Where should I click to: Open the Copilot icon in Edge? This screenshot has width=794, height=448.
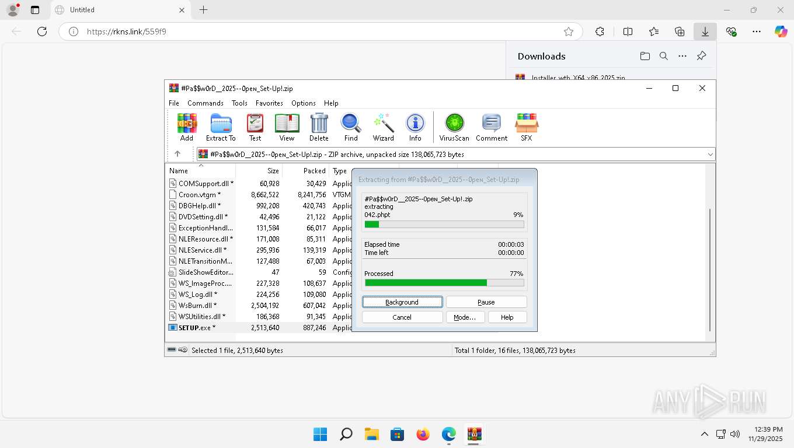tap(781, 32)
